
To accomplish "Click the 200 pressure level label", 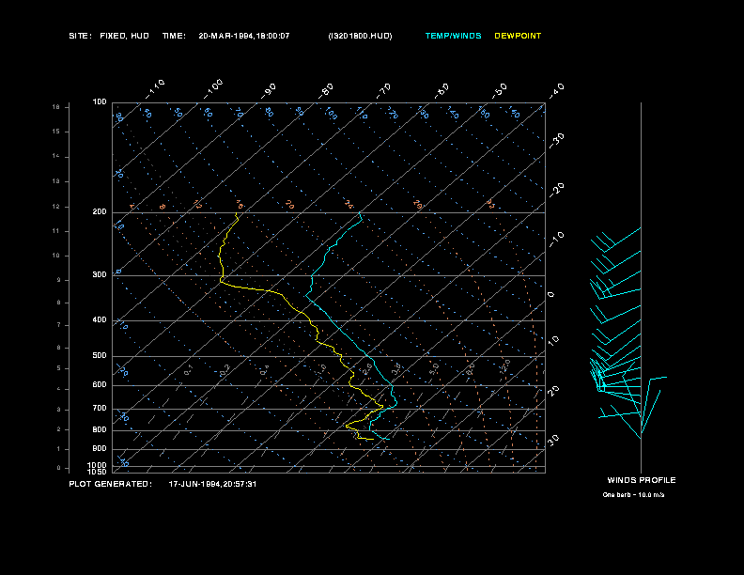I will pos(100,212).
